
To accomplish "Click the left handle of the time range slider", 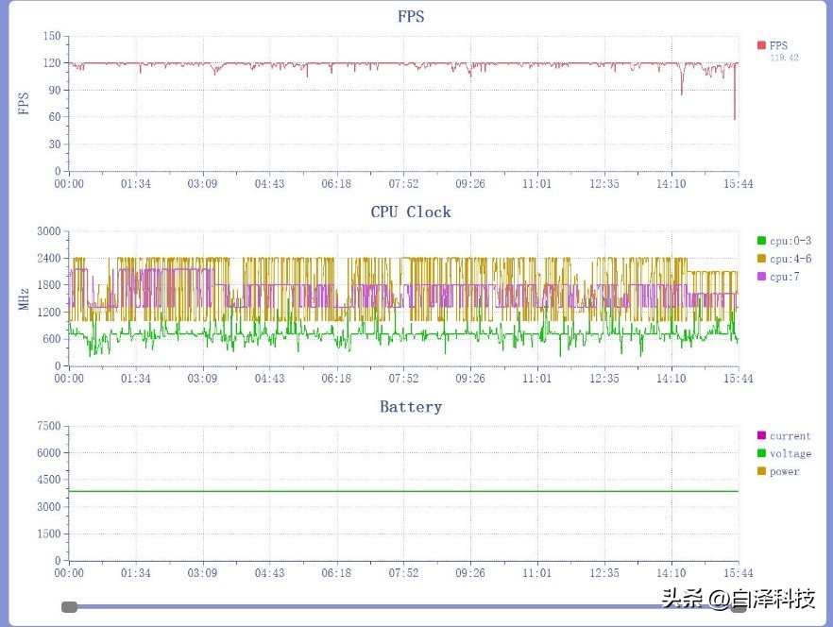I will point(69,607).
